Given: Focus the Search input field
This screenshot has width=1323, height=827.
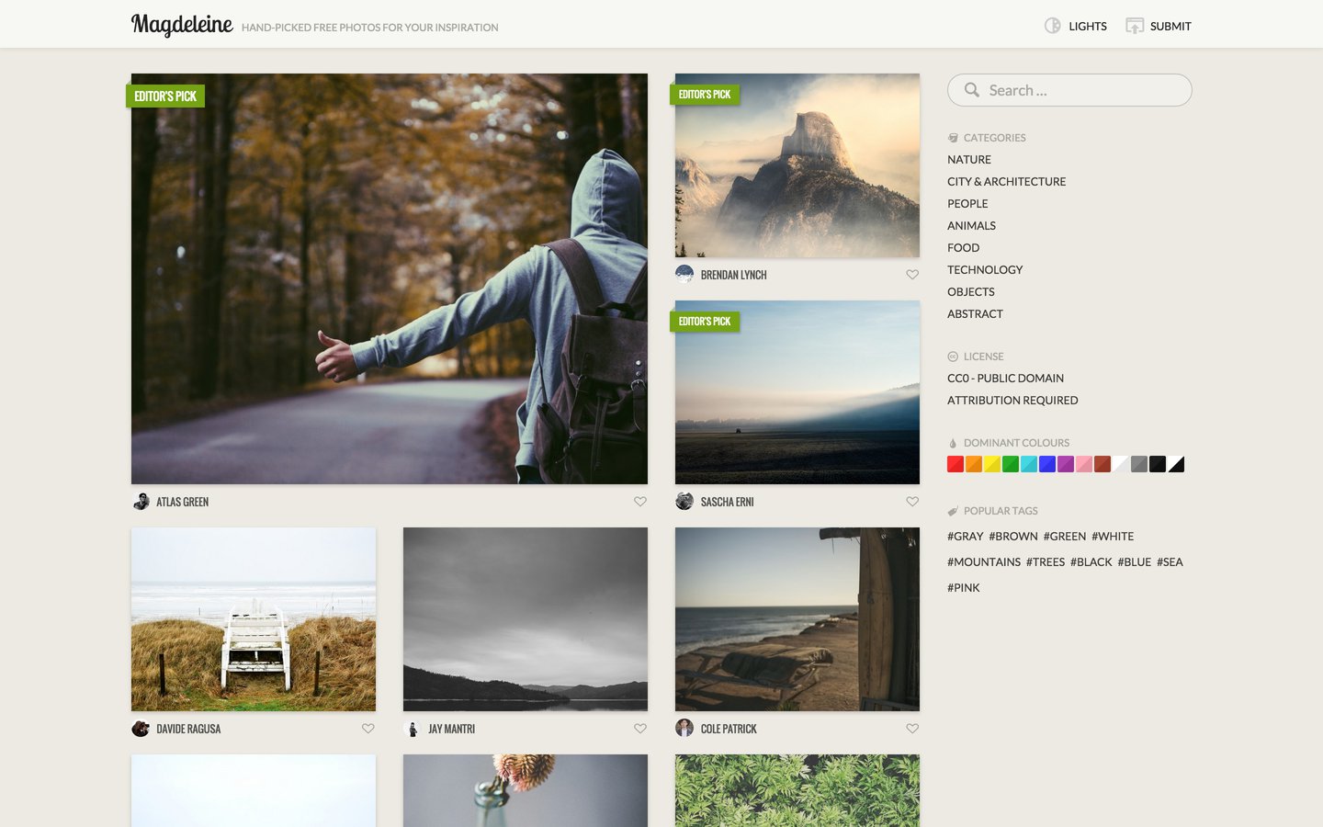Looking at the screenshot, I should click(x=1069, y=90).
